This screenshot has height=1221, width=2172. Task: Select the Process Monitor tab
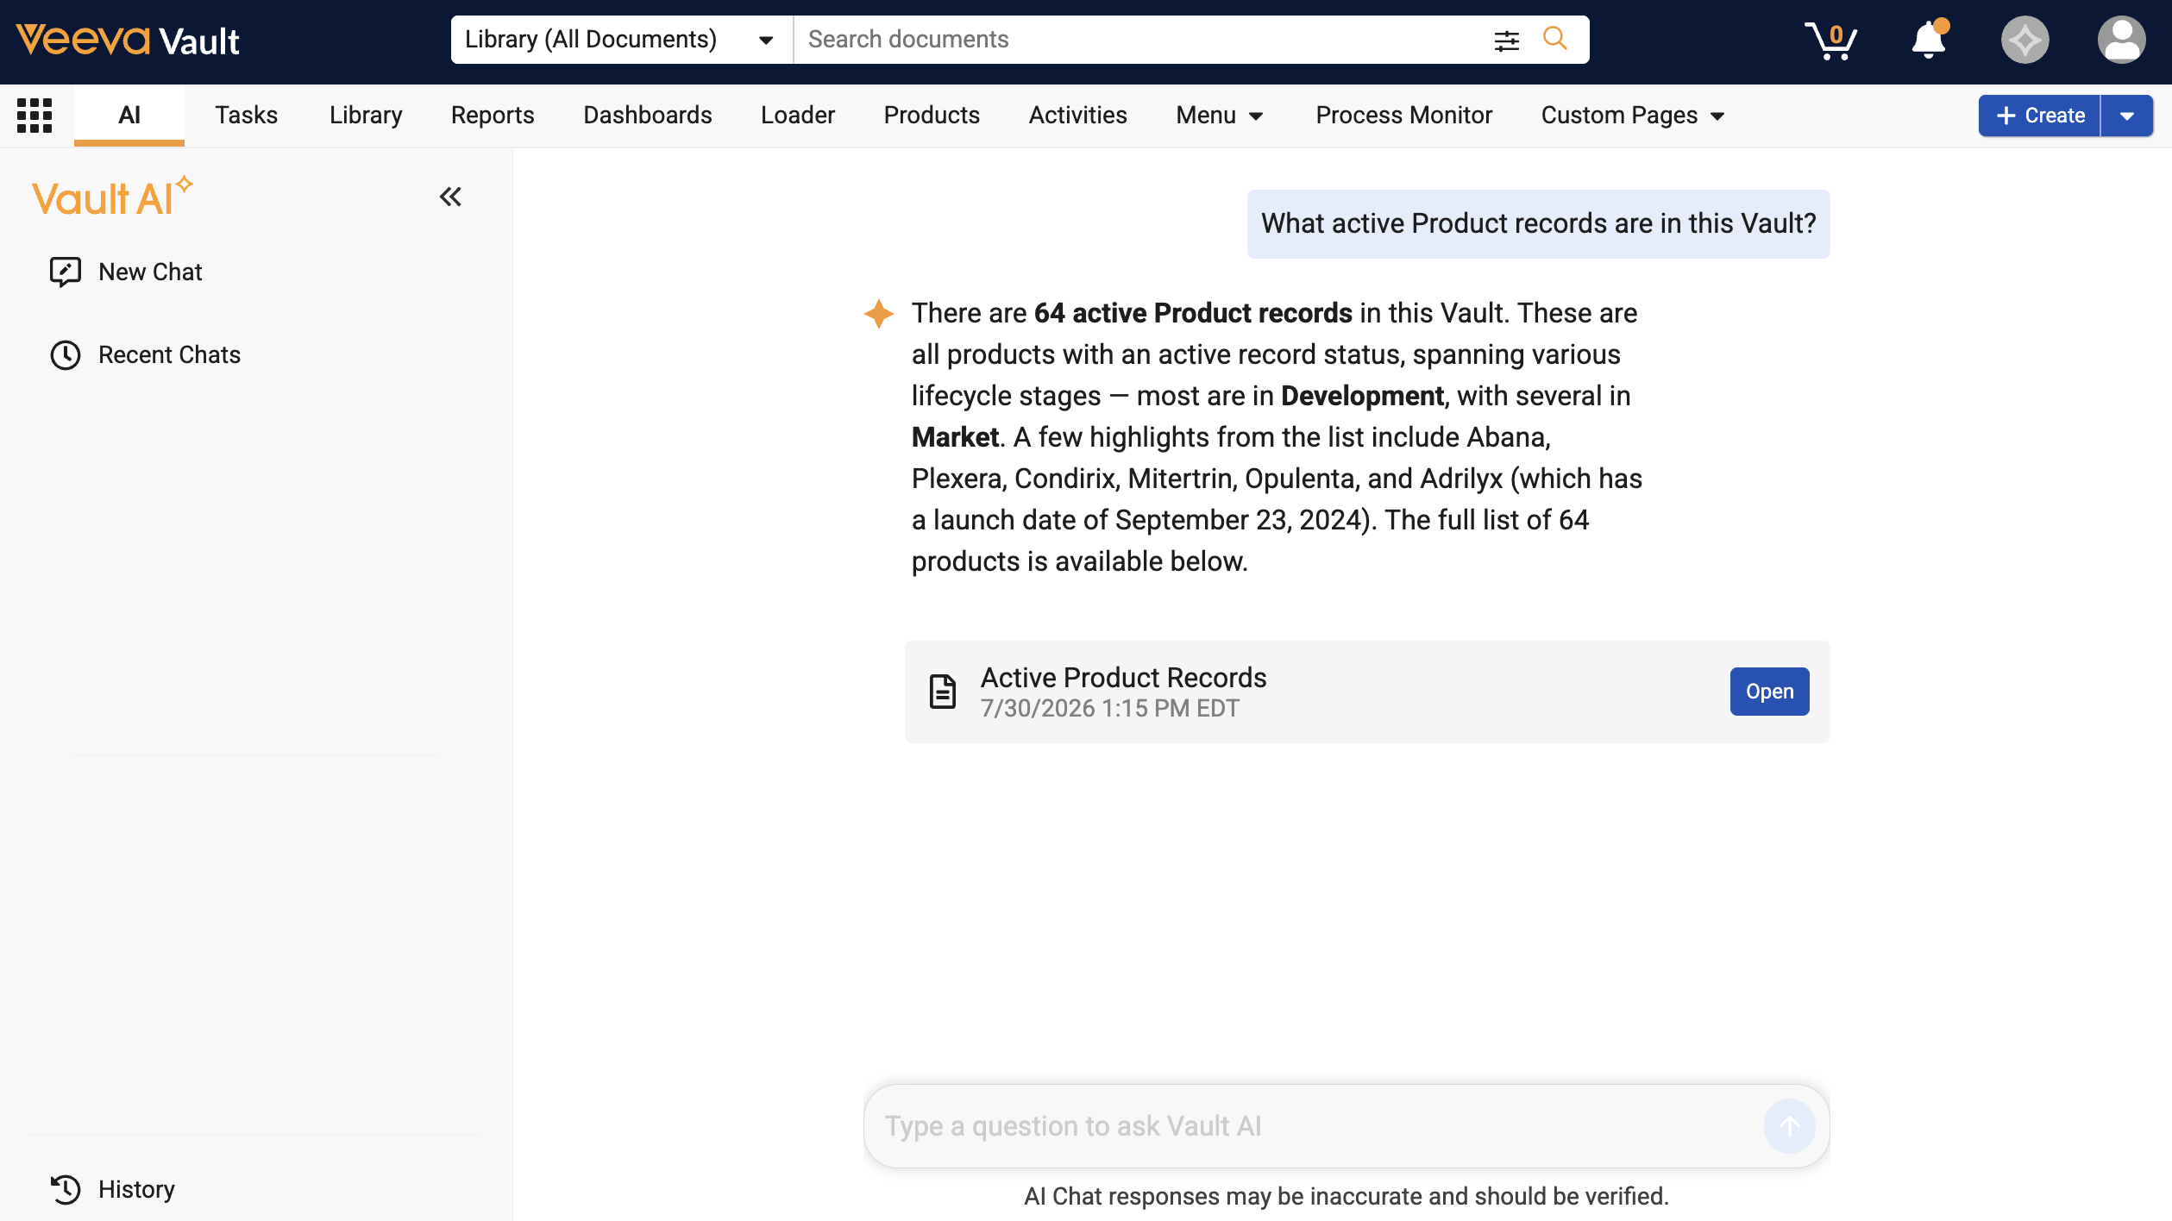[1404, 116]
